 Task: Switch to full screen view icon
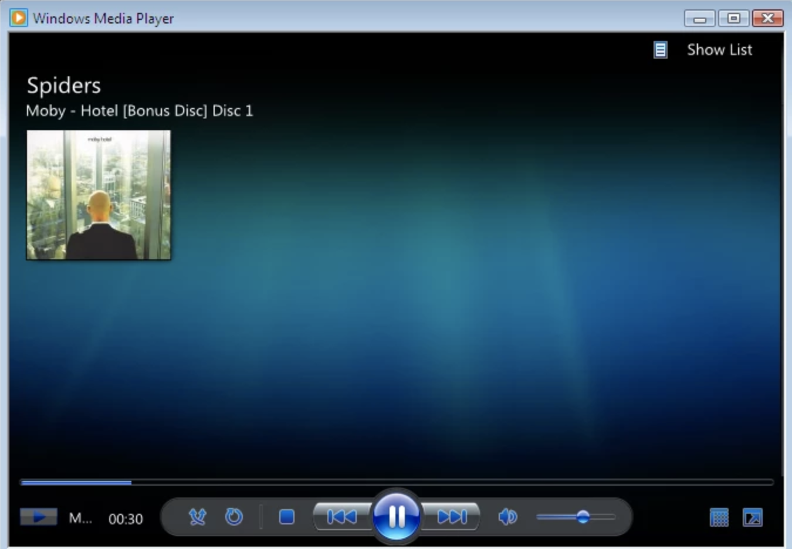point(753,517)
